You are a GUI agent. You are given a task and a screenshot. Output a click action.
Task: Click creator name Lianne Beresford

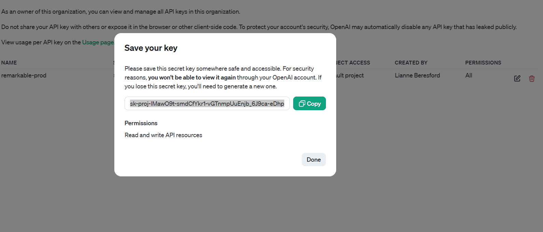[417, 75]
